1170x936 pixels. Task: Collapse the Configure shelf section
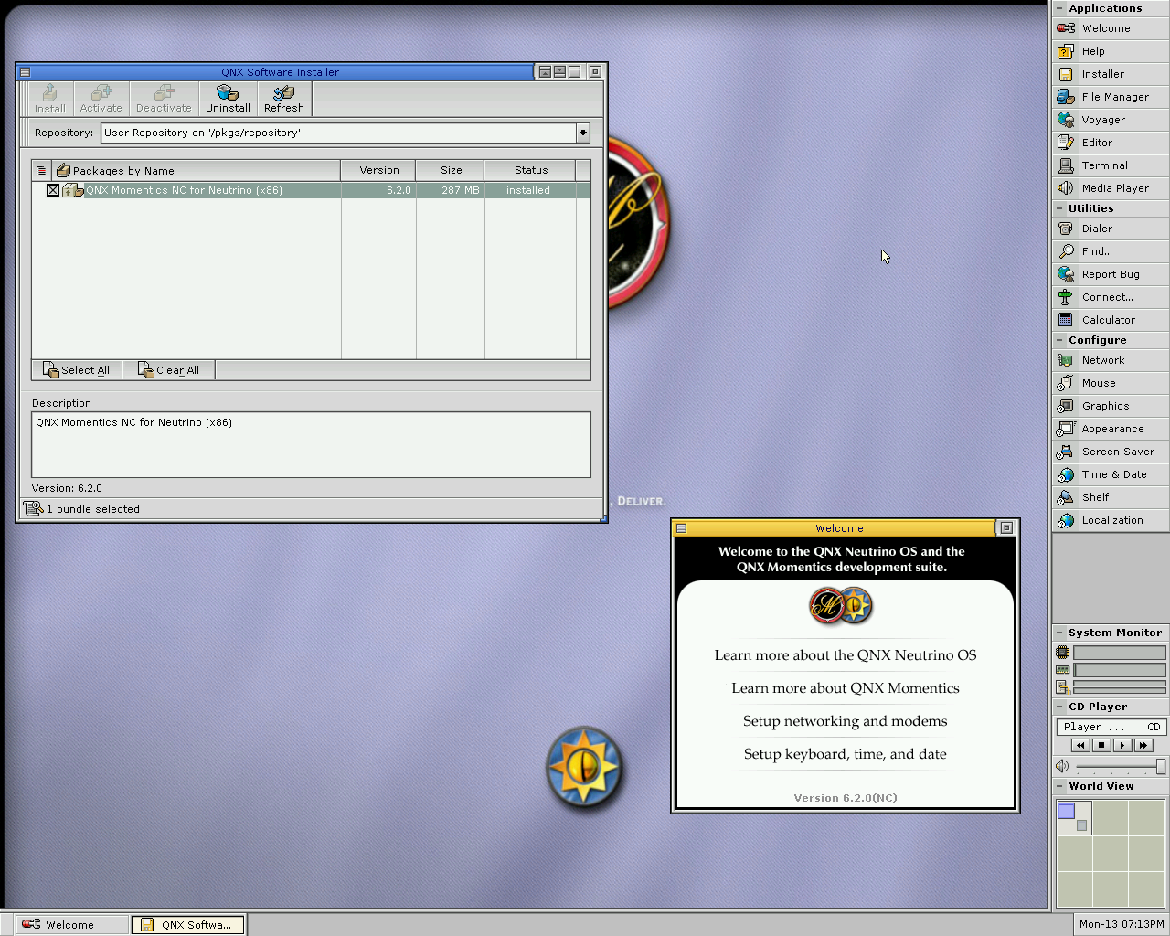tap(1060, 340)
